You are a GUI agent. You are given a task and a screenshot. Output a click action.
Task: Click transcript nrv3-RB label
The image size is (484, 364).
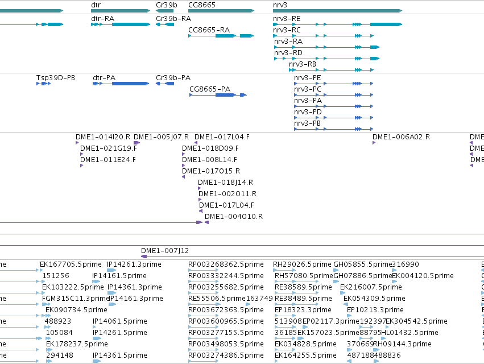pyautogui.click(x=303, y=64)
